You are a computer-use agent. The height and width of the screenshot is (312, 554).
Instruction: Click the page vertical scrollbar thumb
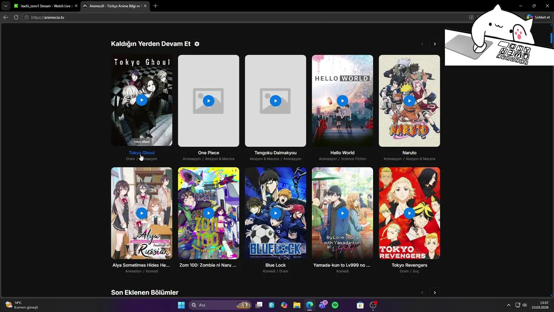point(551,37)
